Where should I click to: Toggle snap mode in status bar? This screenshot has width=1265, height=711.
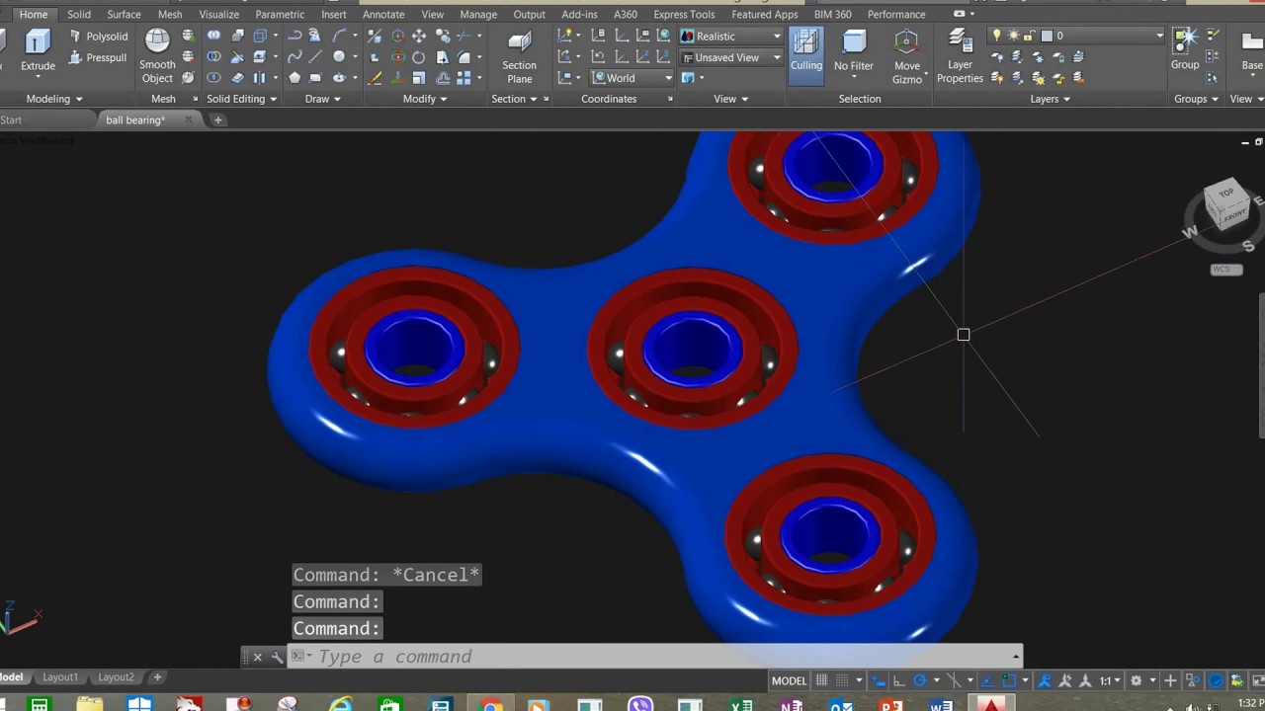coord(841,680)
